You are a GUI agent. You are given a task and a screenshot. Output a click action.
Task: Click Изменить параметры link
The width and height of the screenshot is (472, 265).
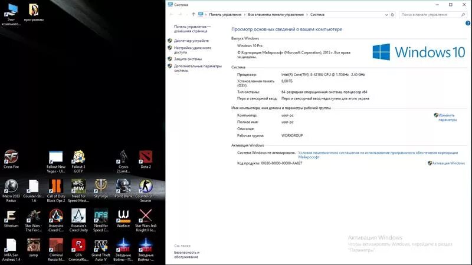pyautogui.click(x=447, y=117)
